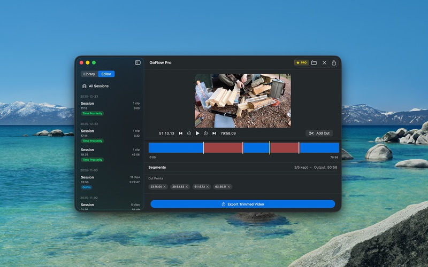Screen dimensions: 428x267
Task: Click Time Proximity tag under the 11:13 session
Action: (92, 113)
